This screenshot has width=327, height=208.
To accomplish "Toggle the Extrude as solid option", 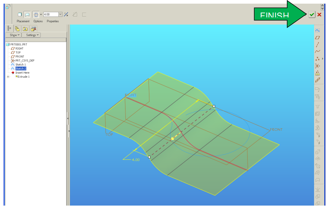I will tap(19, 15).
